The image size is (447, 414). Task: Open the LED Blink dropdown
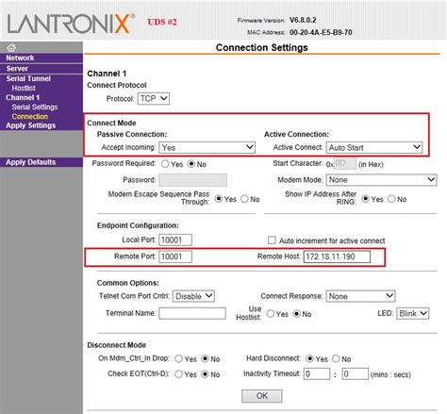point(412,313)
